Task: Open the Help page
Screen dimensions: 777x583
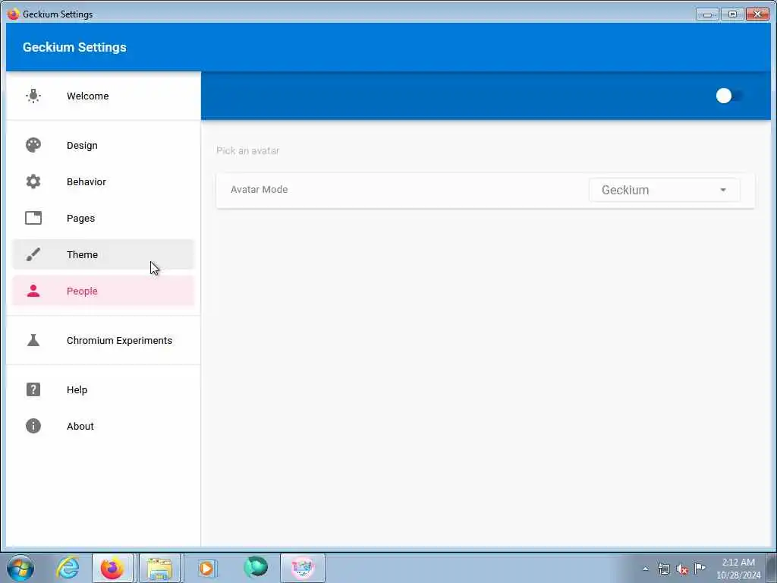Action: (x=103, y=389)
